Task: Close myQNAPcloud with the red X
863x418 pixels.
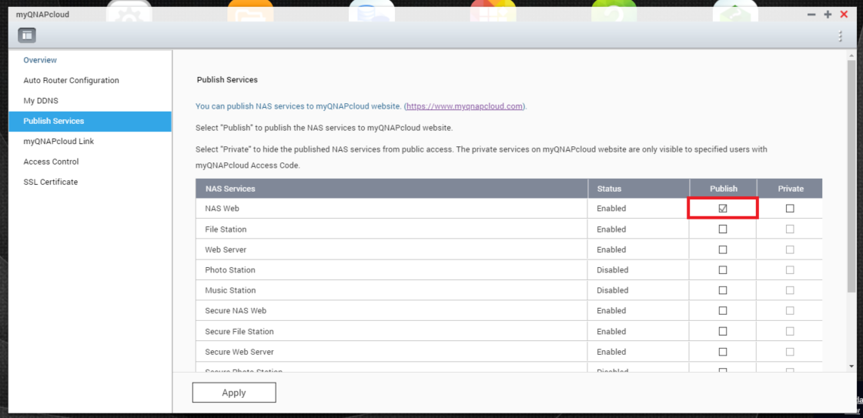Action: pyautogui.click(x=844, y=15)
